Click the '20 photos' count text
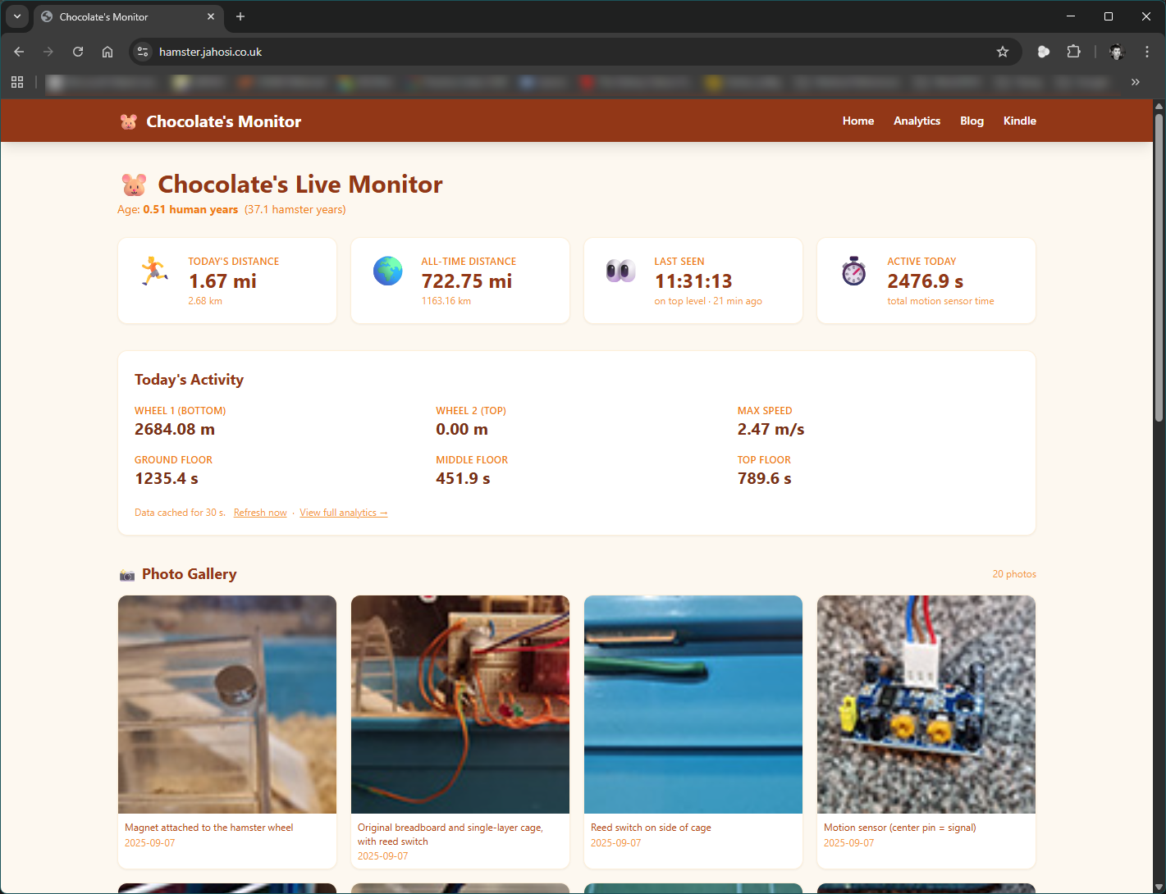The height and width of the screenshot is (894, 1166). (1014, 574)
